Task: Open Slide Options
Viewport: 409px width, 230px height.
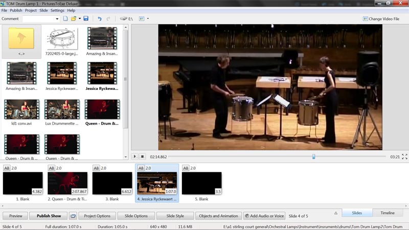Action: point(136,216)
